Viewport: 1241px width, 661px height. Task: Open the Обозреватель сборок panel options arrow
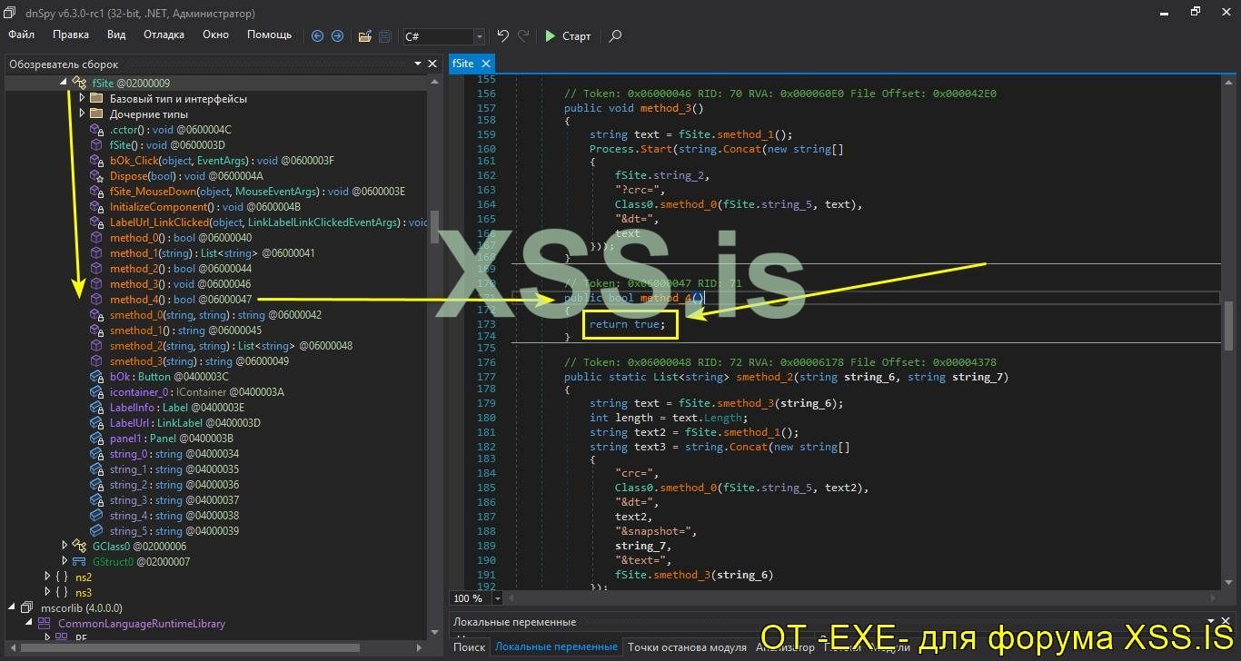[x=417, y=64]
